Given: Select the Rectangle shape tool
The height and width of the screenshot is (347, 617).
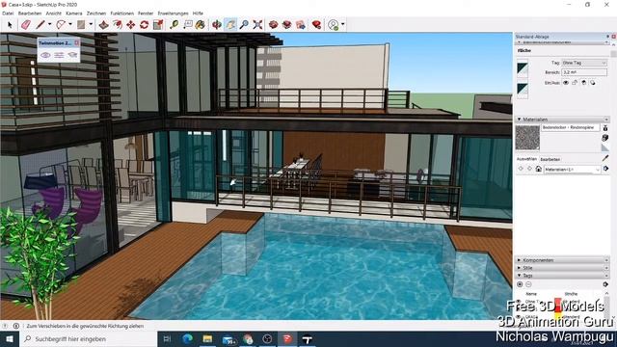Looking at the screenshot, I should (81, 25).
